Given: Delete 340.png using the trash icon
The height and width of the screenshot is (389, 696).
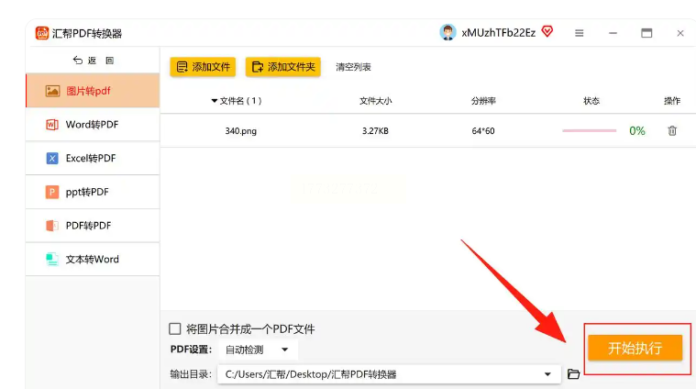Looking at the screenshot, I should (x=672, y=130).
